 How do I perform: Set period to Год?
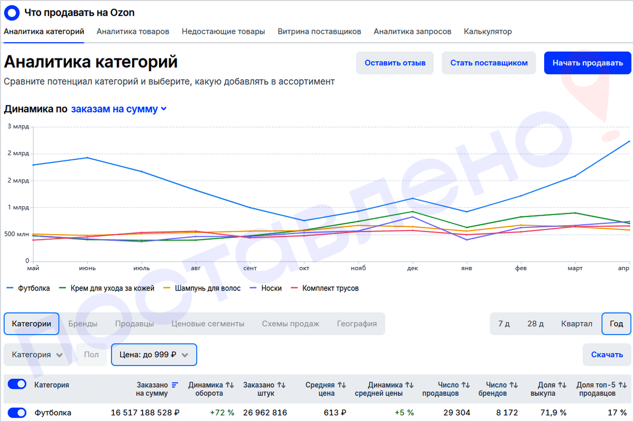click(x=617, y=323)
